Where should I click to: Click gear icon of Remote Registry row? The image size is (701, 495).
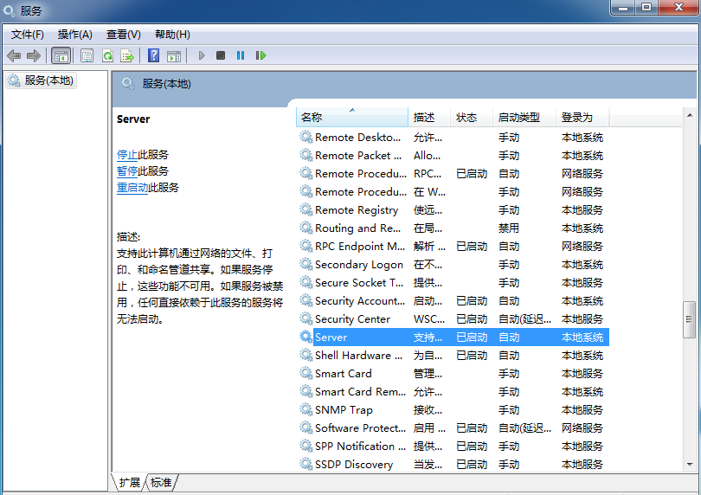point(306,209)
